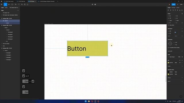Click the Present play icon
Screen dimensions: 184x103
[x=178, y=5]
